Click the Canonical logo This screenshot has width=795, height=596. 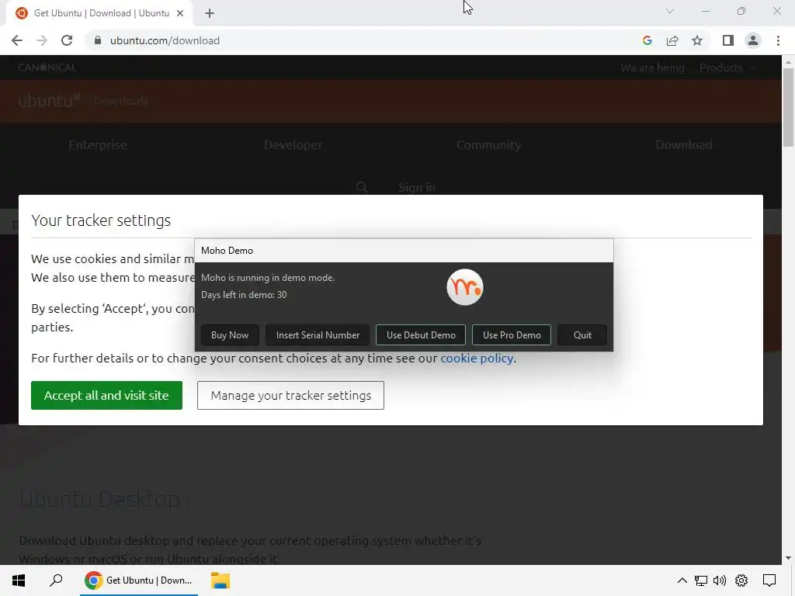click(x=47, y=68)
